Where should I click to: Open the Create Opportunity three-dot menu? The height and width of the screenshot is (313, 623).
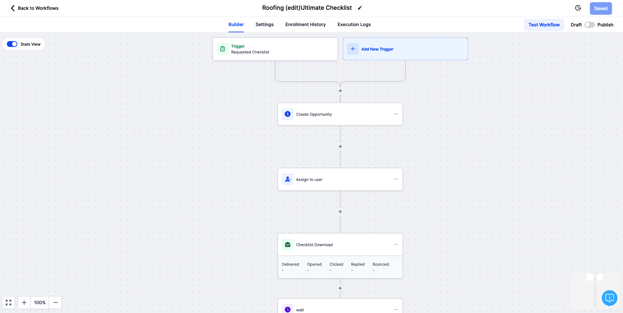[x=396, y=114]
